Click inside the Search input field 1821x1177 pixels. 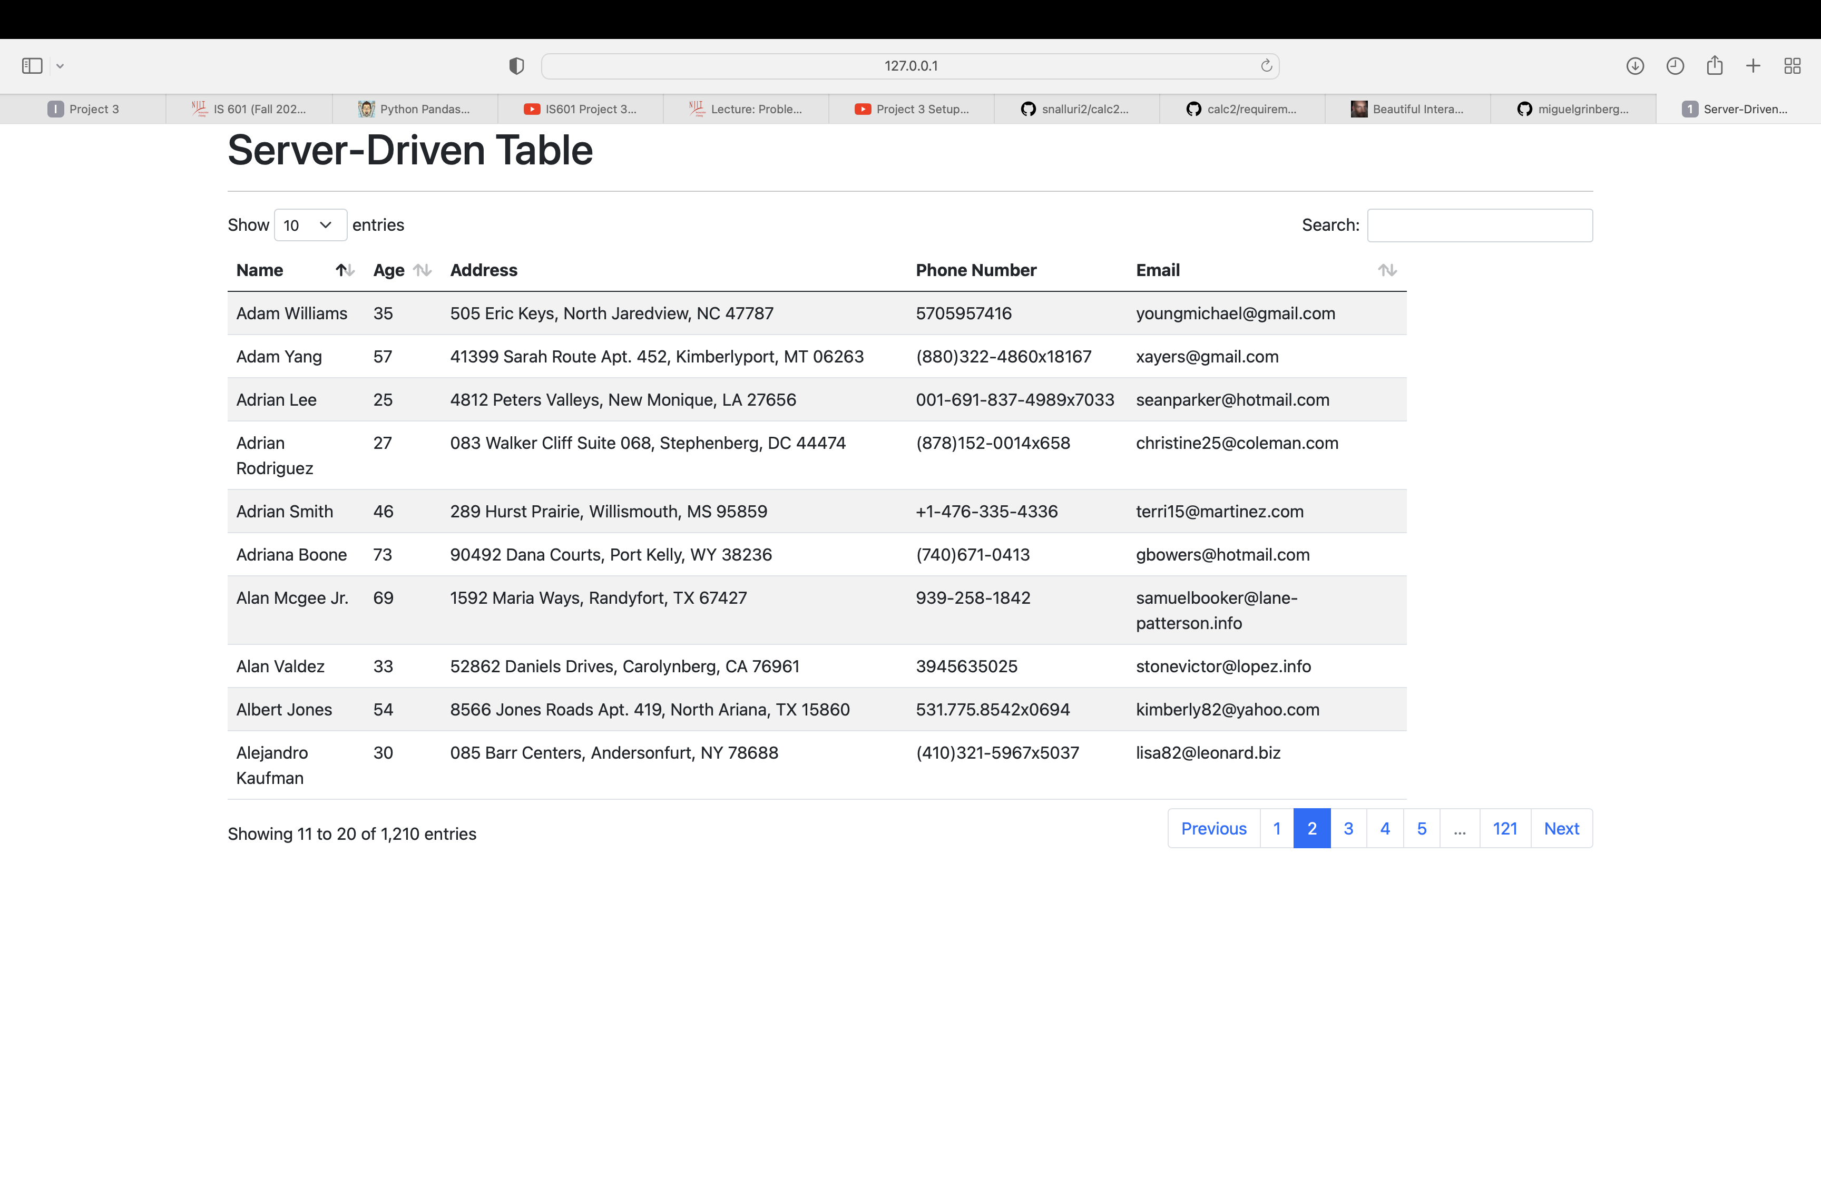(1480, 224)
